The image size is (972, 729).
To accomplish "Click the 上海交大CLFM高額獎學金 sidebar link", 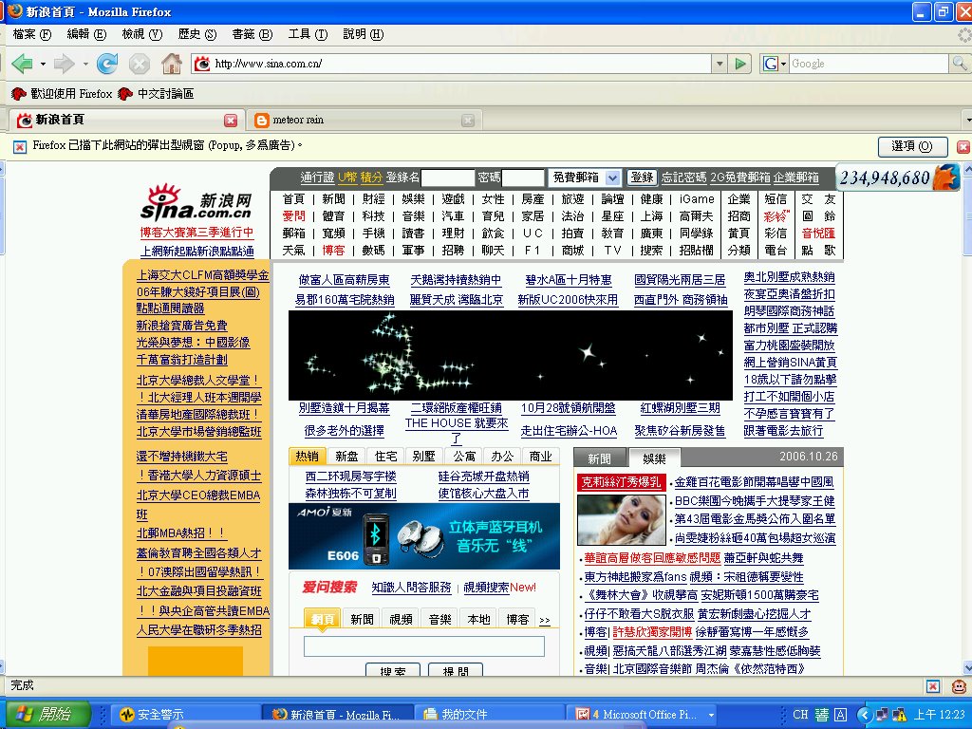I will tap(202, 274).
